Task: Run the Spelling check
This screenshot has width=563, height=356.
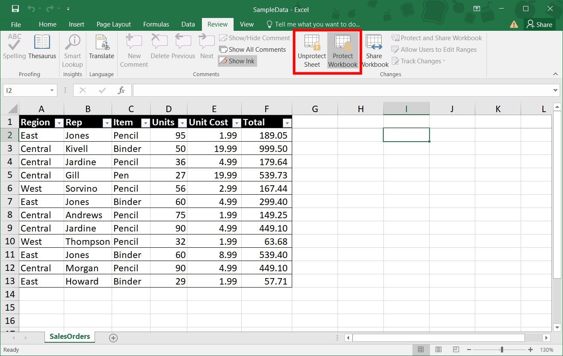Action: [15, 47]
